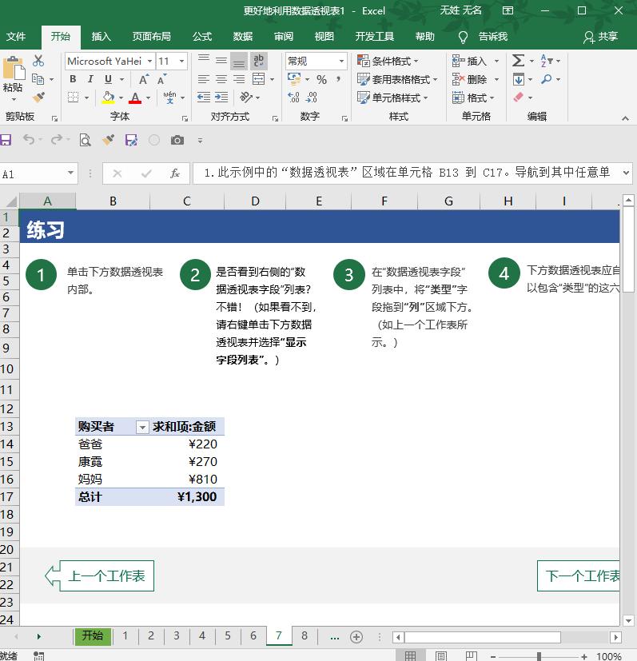
Task: Click the 删除 cells button
Action: [470, 79]
